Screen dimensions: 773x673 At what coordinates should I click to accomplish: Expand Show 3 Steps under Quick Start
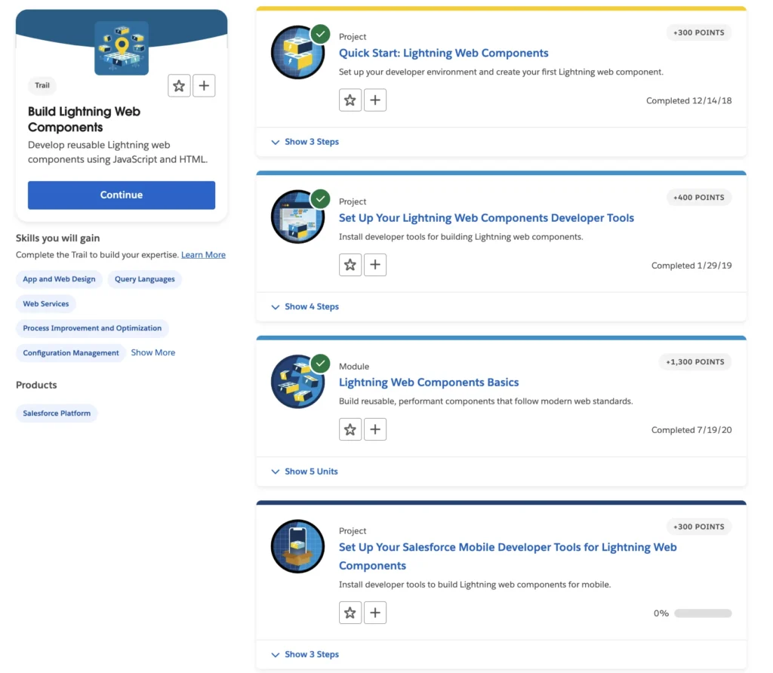coord(305,142)
